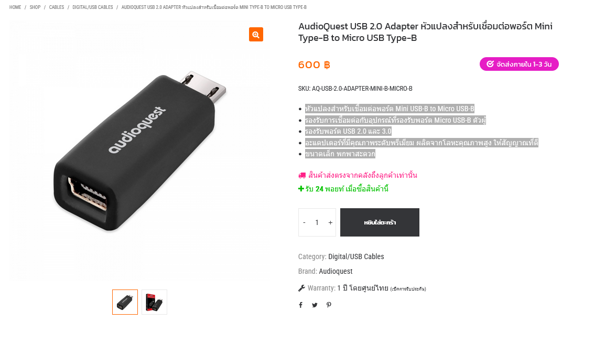Open the orange image zoom magnifier
The image size is (605, 343).
256,34
